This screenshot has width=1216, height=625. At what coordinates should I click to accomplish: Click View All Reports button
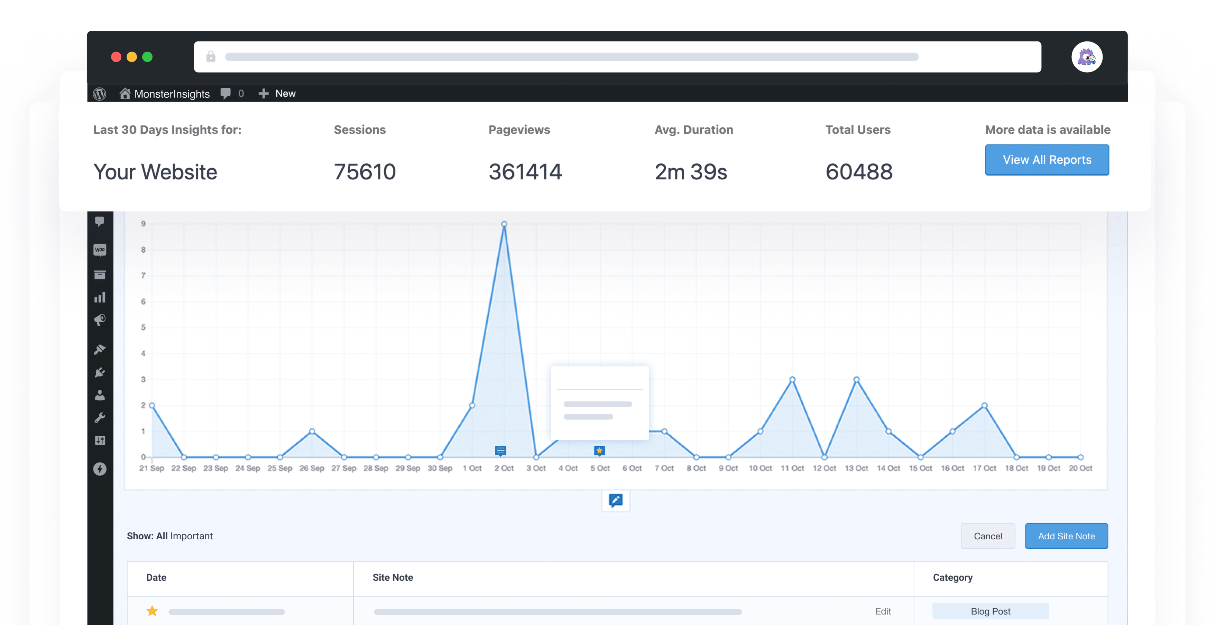click(x=1047, y=160)
